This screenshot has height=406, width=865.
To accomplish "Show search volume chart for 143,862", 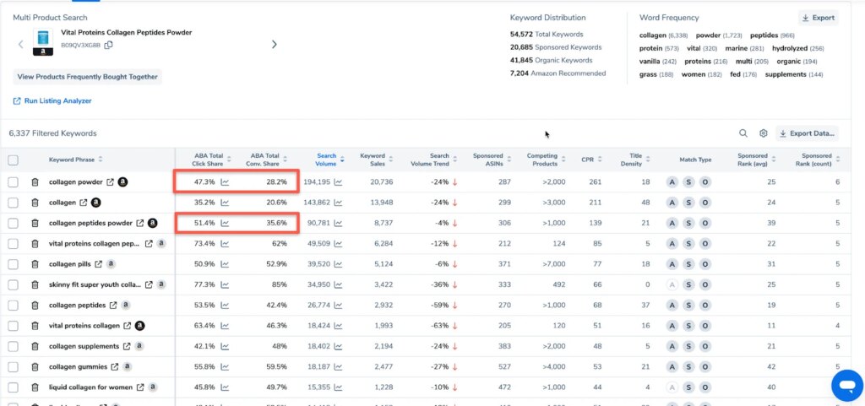I will coord(338,203).
